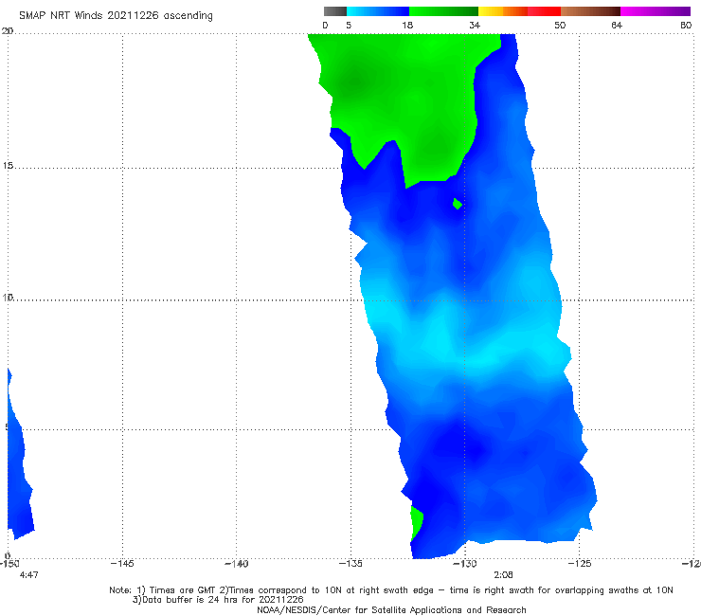Click the color bar label '18'
Viewport: 701px width, 616px height.
click(407, 25)
